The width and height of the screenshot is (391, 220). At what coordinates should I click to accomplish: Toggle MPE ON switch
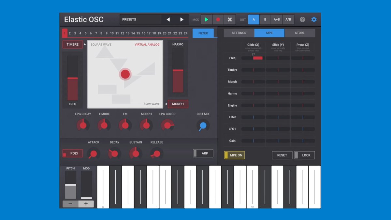pos(234,155)
